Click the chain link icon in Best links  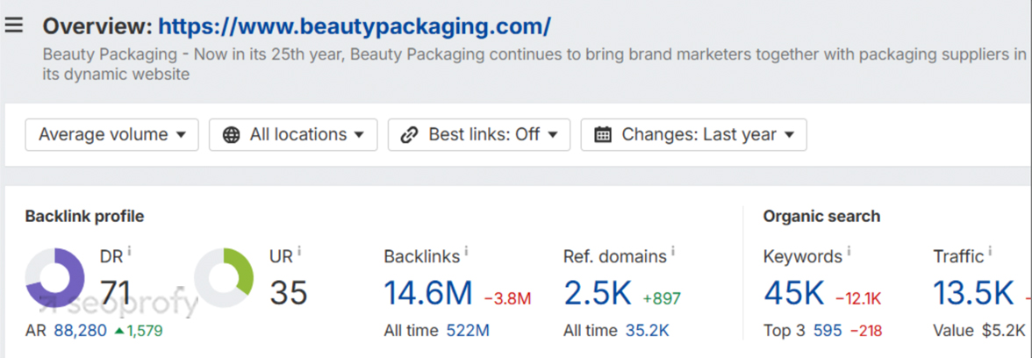(410, 135)
